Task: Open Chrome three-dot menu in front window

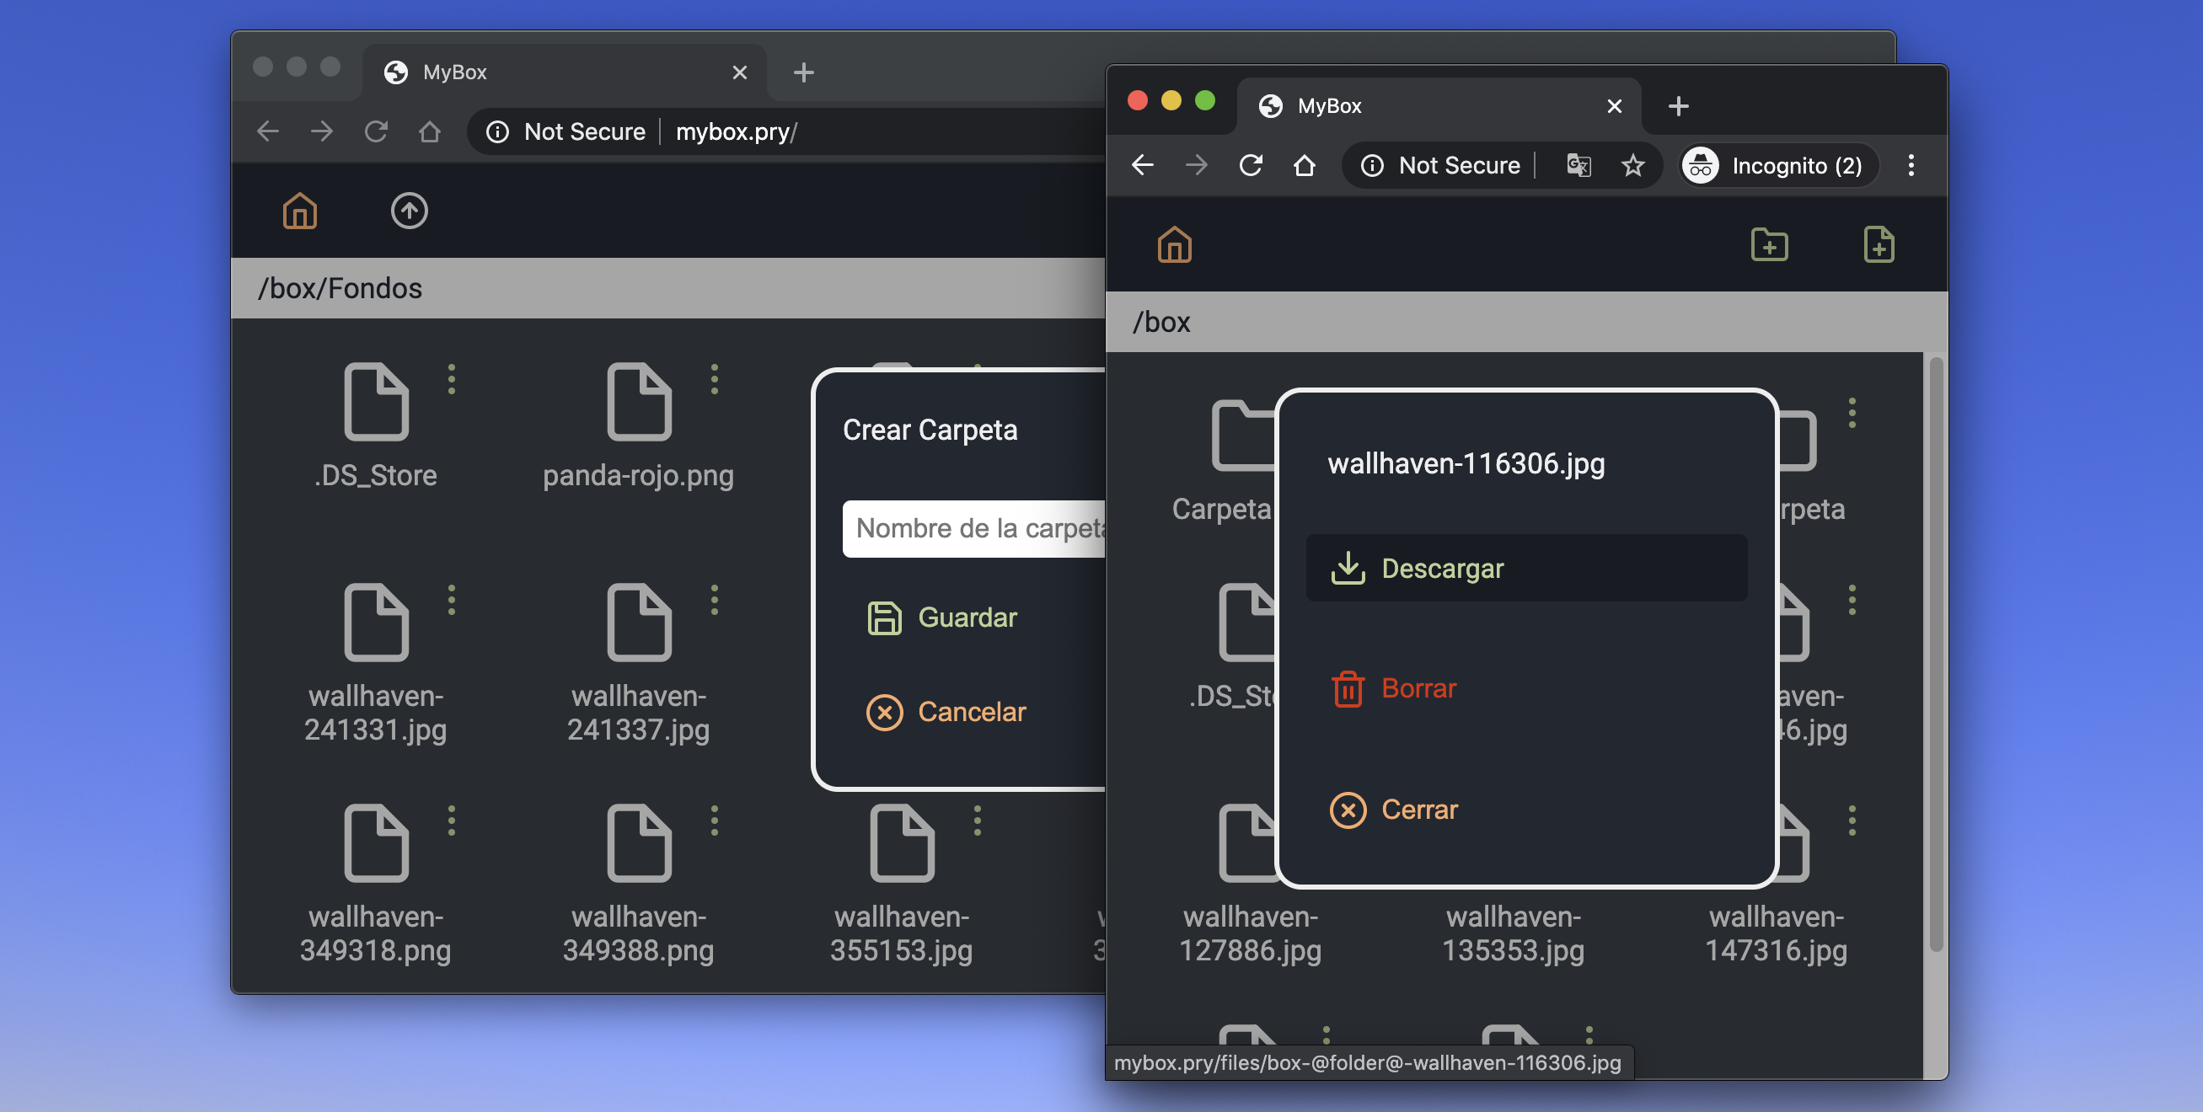Action: coord(1911,165)
